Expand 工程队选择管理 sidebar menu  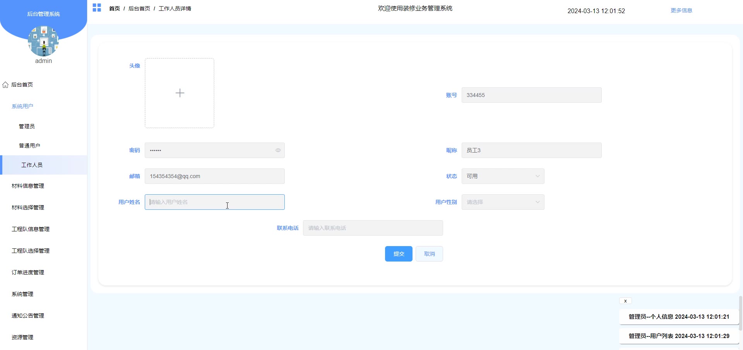click(x=43, y=251)
